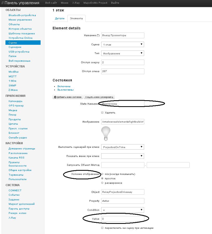This screenshot has width=212, height=234.
Task: Expand the script on click dropdown
Action: coord(123,147)
